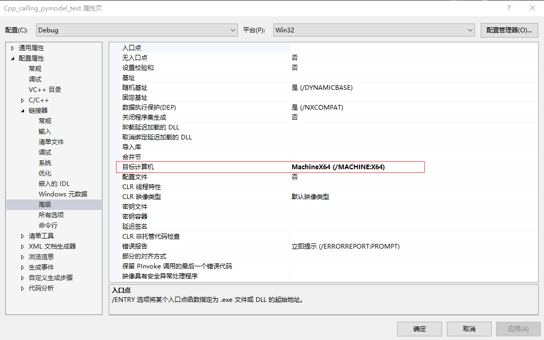Collapse the 配置属性 tree node
Screen dimensions: 544x340
[13, 58]
